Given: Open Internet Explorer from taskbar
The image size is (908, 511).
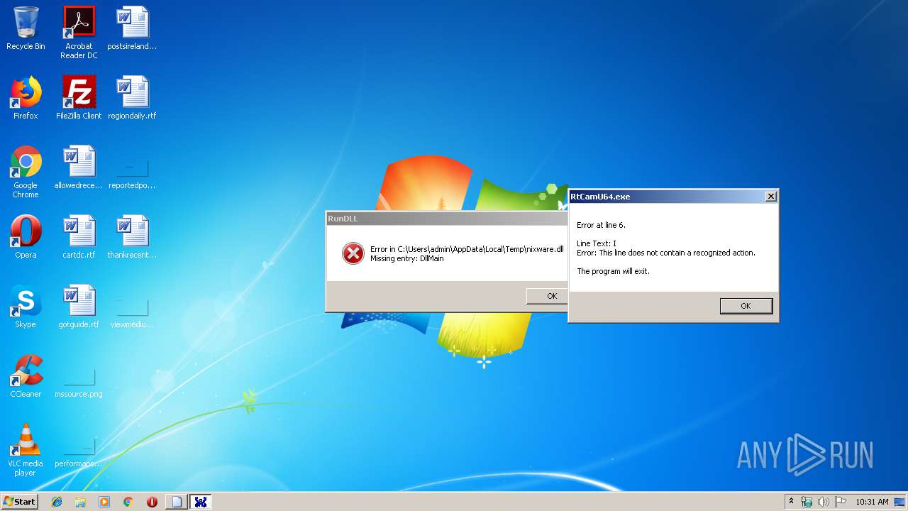Looking at the screenshot, I should click(x=57, y=502).
